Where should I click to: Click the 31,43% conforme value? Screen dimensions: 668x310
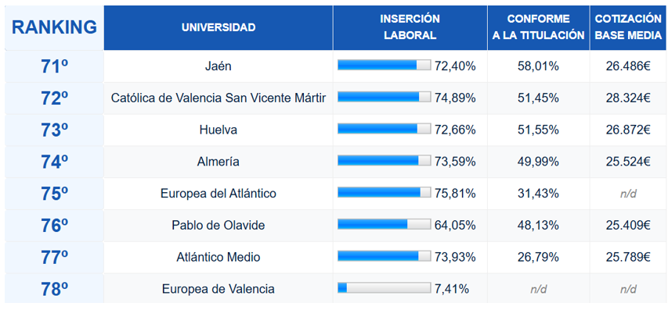(x=539, y=194)
